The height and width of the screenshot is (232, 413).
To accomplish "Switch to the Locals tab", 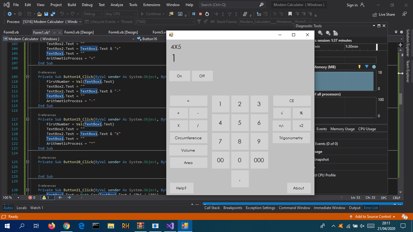I will pyautogui.click(x=21, y=208).
